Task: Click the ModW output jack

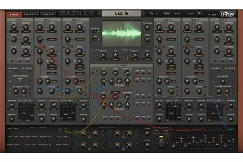Action: tap(34, 139)
